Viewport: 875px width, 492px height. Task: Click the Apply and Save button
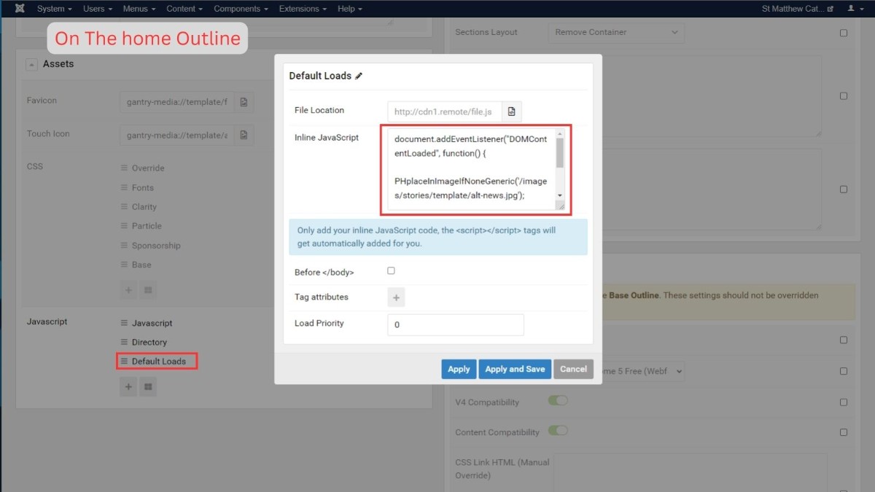515,369
